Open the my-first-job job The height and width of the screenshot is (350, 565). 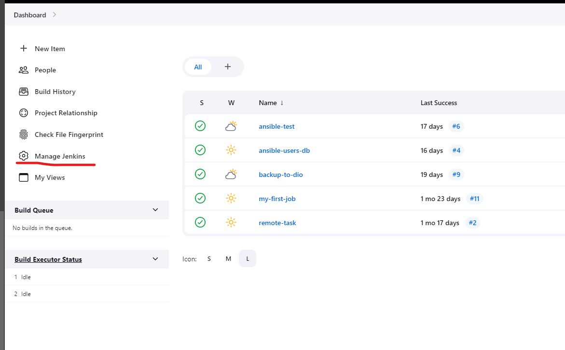pos(277,199)
